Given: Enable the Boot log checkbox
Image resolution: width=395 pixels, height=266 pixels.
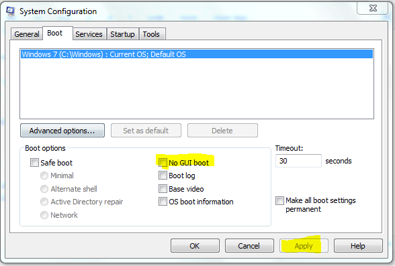Looking at the screenshot, I should pos(163,176).
